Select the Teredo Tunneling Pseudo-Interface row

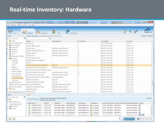click(89, 65)
